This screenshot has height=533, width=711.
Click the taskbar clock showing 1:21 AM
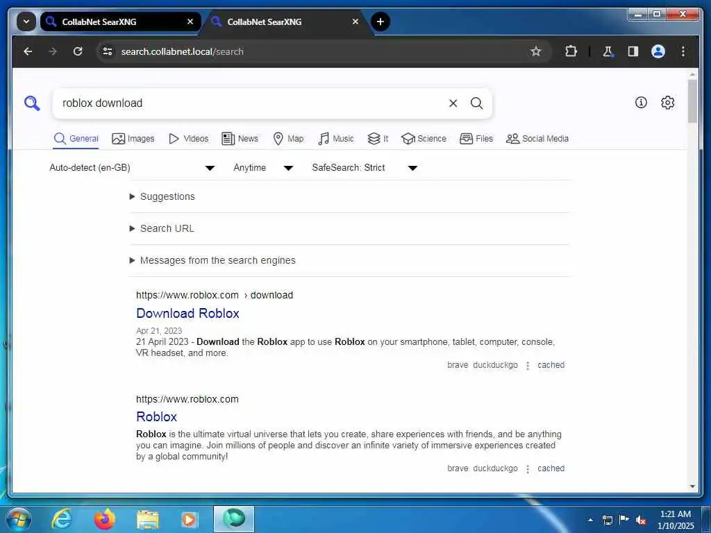[x=676, y=520]
